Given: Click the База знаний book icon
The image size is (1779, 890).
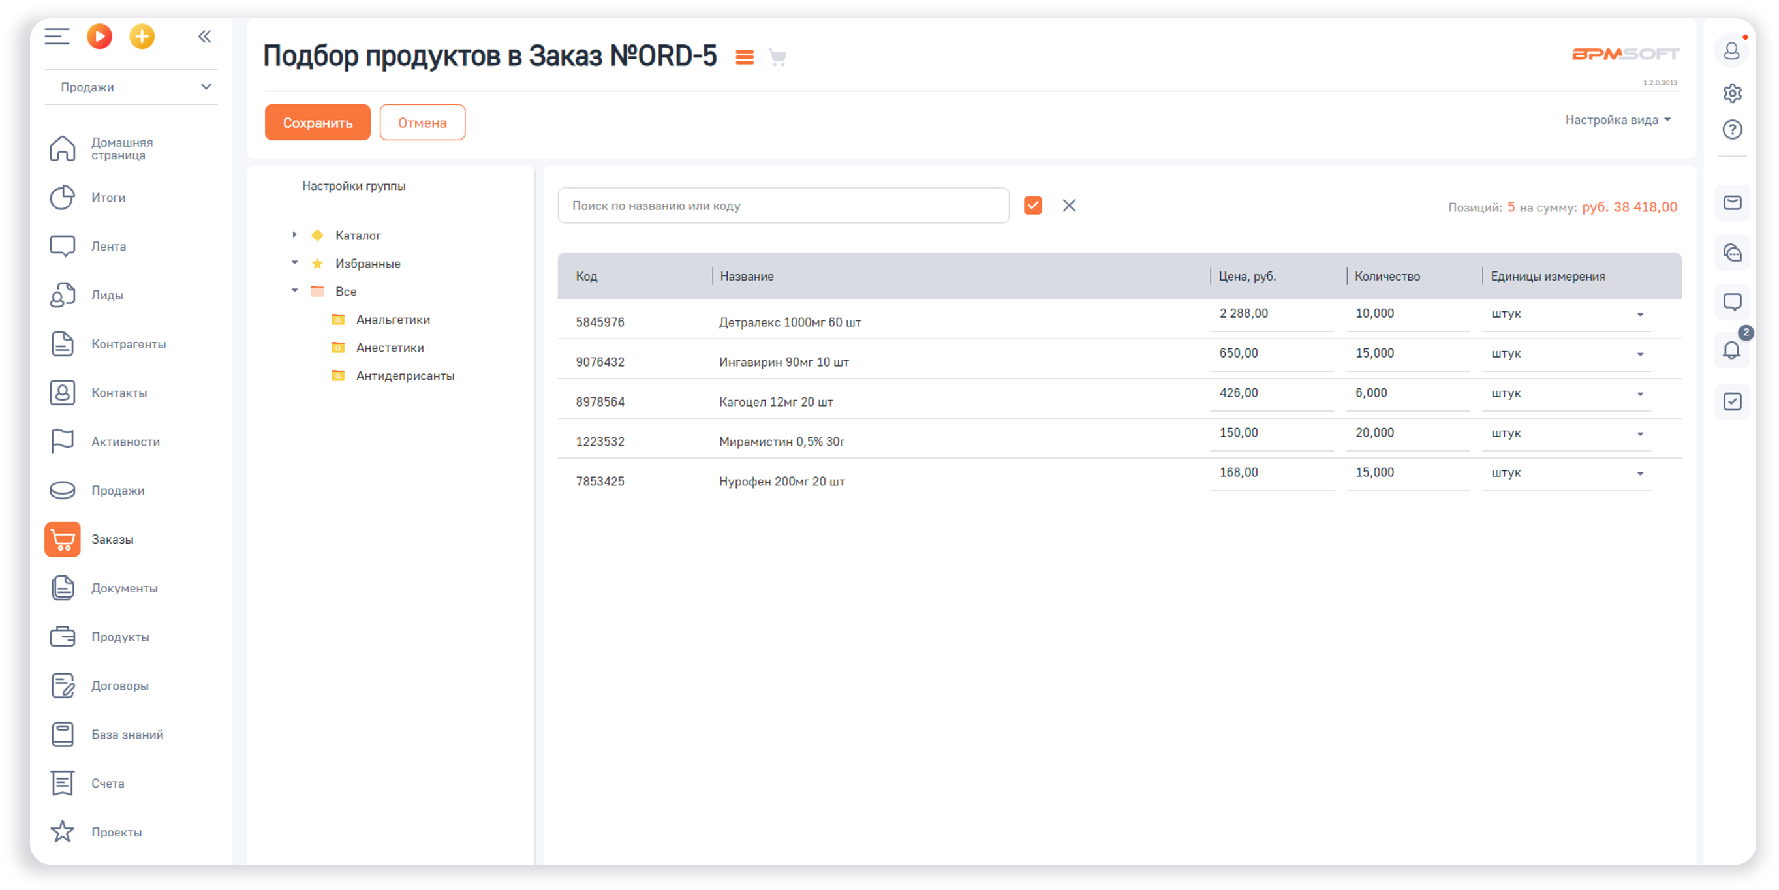Looking at the screenshot, I should [x=62, y=735].
